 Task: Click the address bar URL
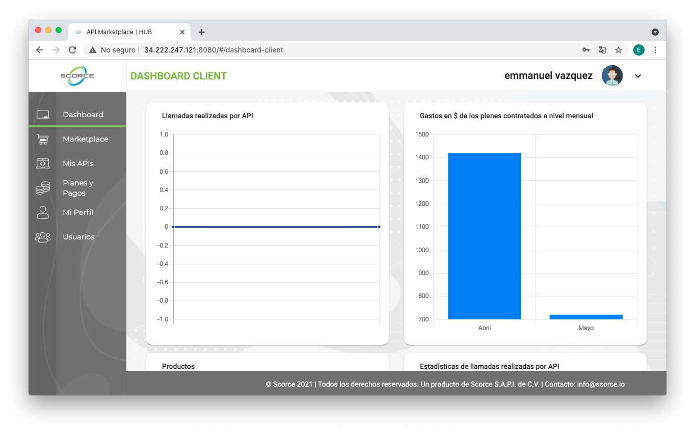pyautogui.click(x=213, y=50)
